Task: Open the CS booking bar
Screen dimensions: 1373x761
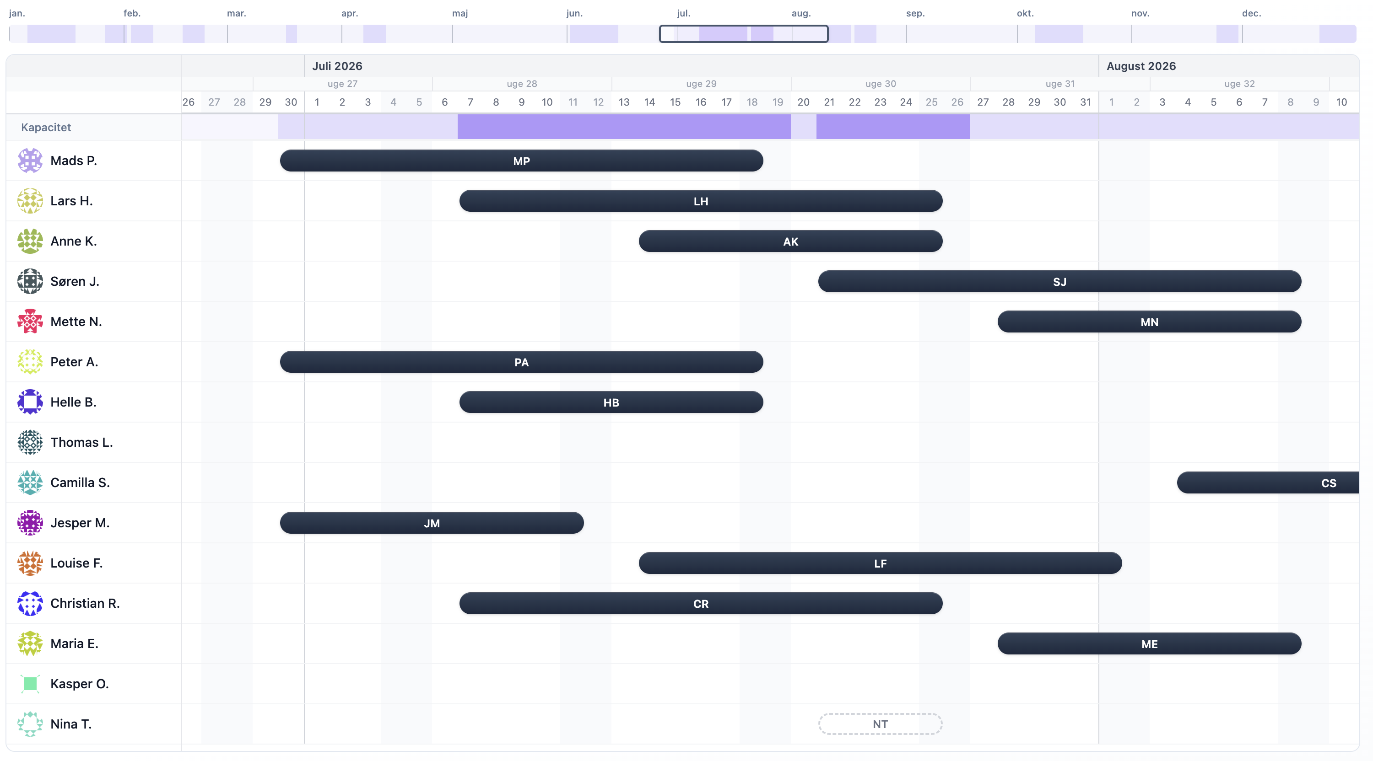Action: (1269, 483)
